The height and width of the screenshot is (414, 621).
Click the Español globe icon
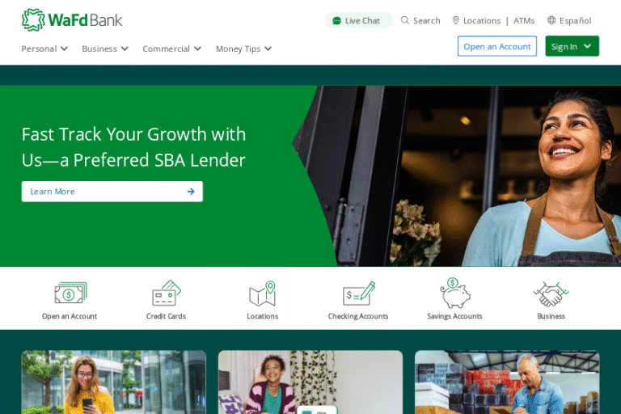pos(551,20)
